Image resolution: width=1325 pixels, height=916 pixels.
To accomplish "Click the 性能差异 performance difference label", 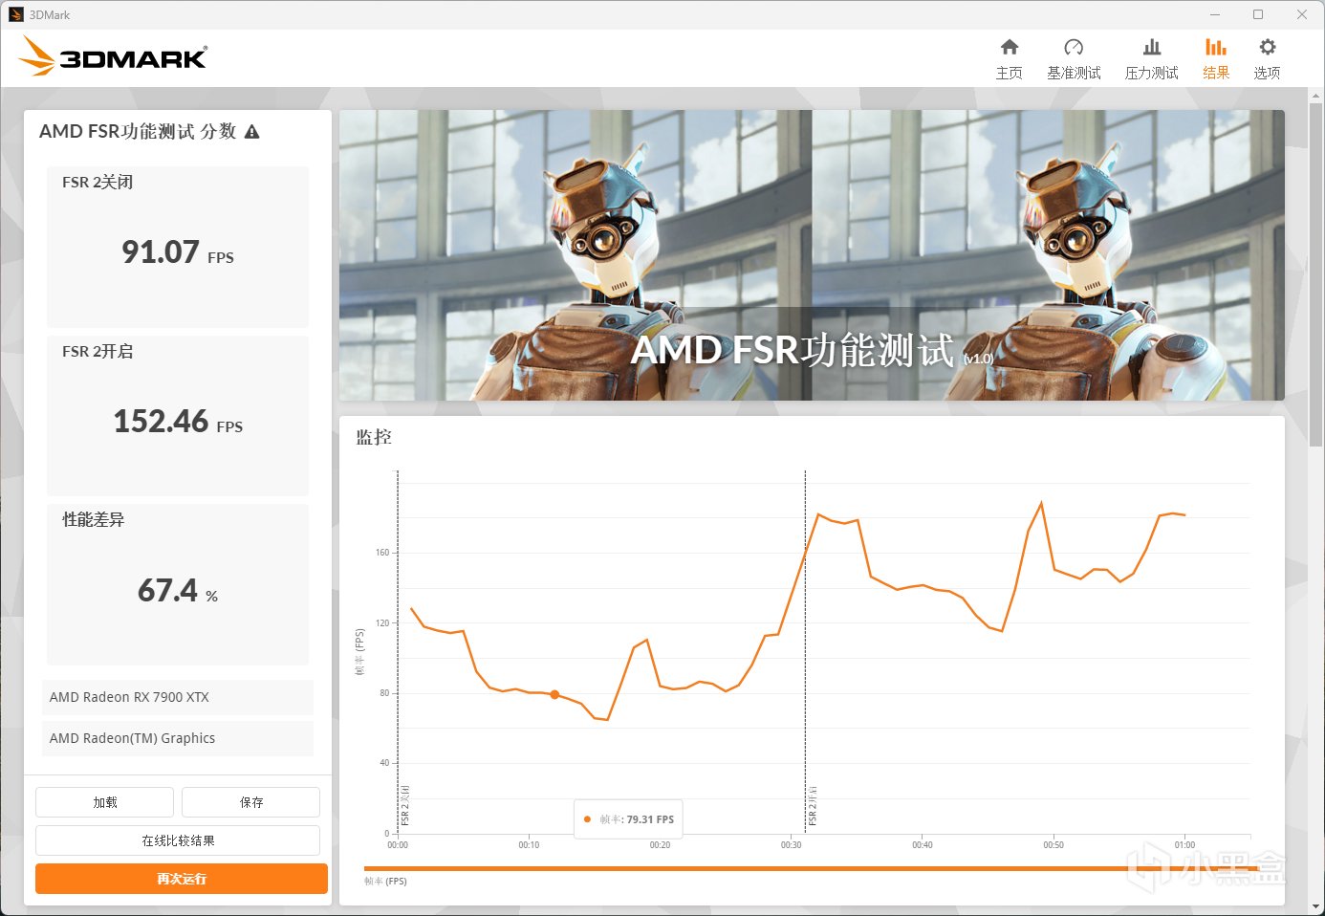I will point(94,520).
